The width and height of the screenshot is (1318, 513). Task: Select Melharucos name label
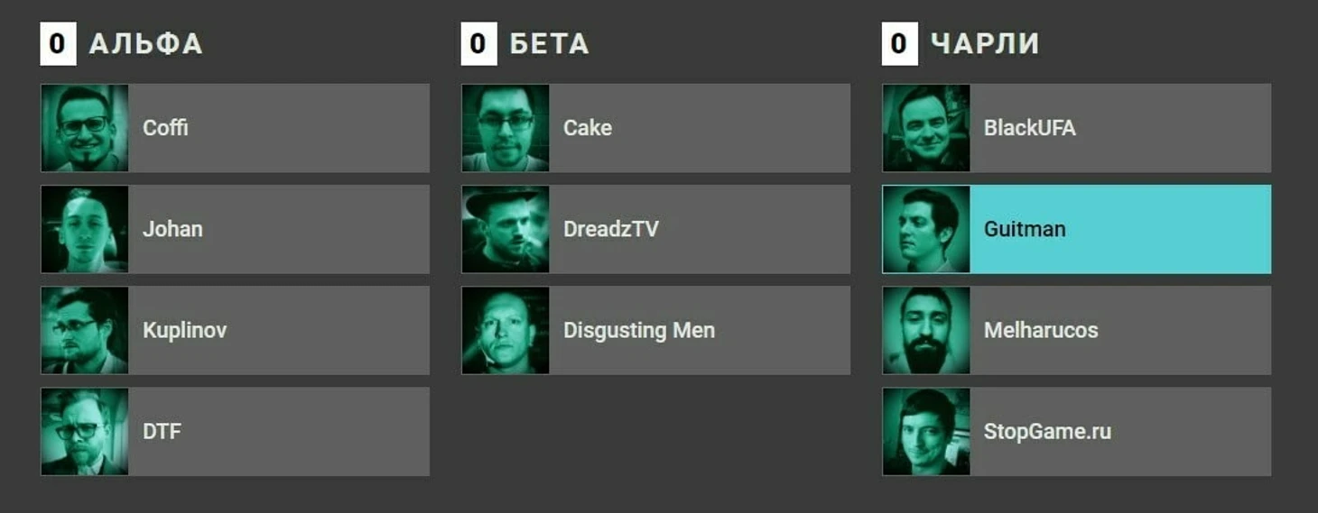tap(1041, 330)
